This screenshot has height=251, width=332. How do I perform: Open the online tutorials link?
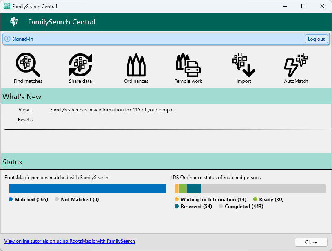pyautogui.click(x=69, y=241)
